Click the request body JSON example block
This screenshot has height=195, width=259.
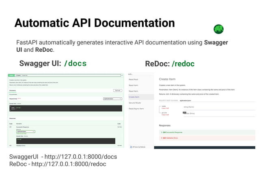(66, 108)
